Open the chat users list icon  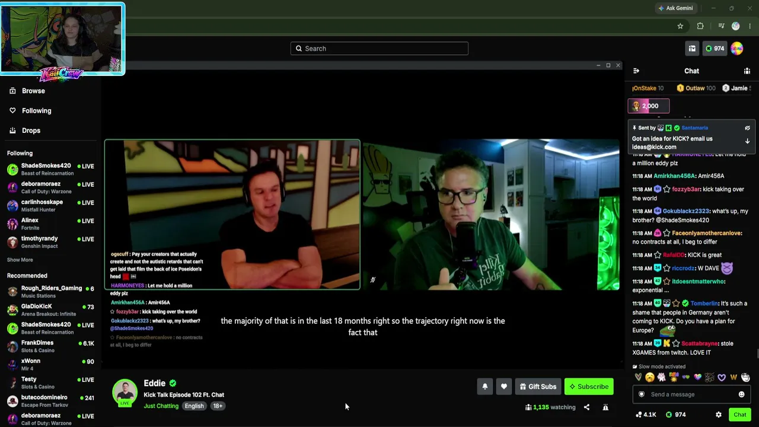tap(747, 71)
